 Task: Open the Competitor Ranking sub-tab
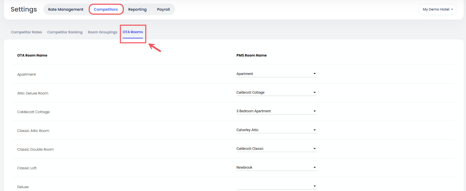pos(65,32)
